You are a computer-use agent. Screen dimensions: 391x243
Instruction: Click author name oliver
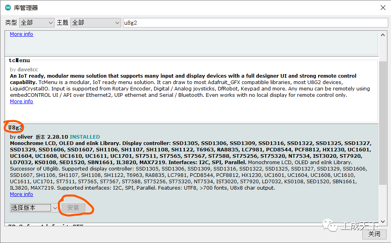25,137
